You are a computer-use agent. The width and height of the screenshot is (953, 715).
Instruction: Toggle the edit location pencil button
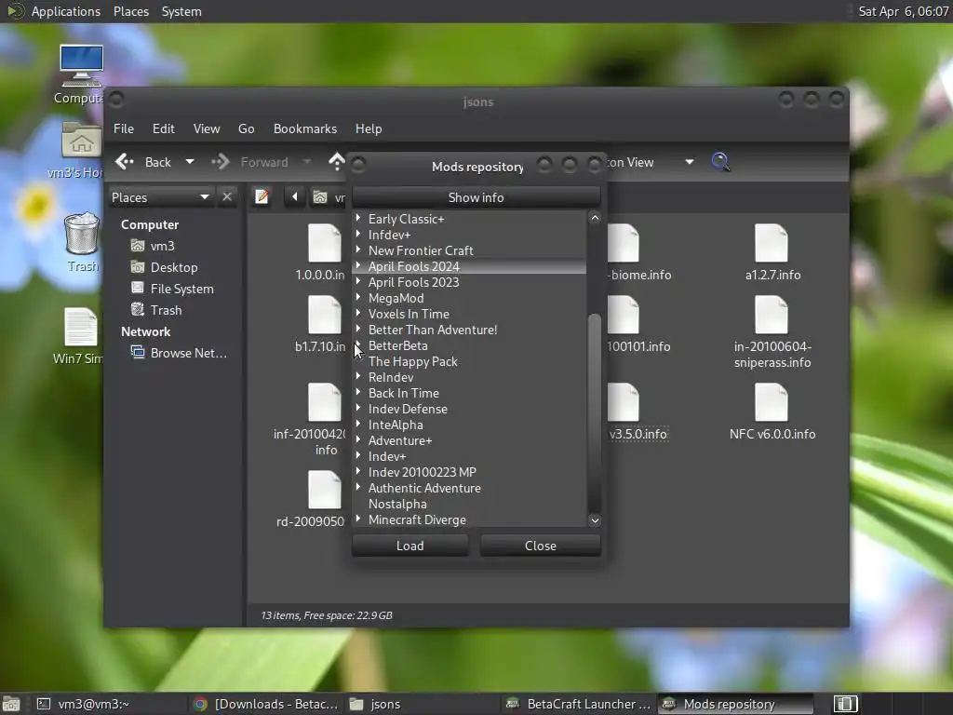[262, 197]
